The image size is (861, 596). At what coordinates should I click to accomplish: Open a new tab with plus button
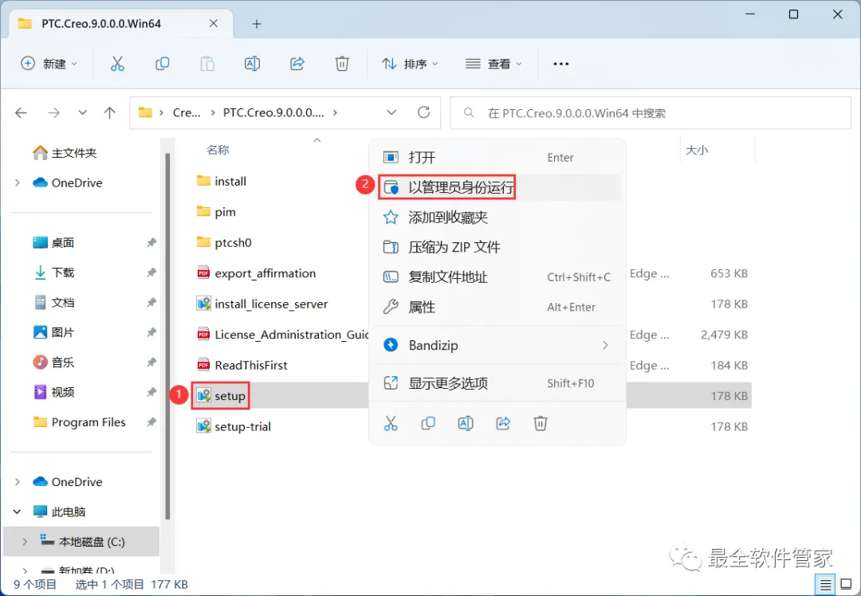[x=257, y=24]
